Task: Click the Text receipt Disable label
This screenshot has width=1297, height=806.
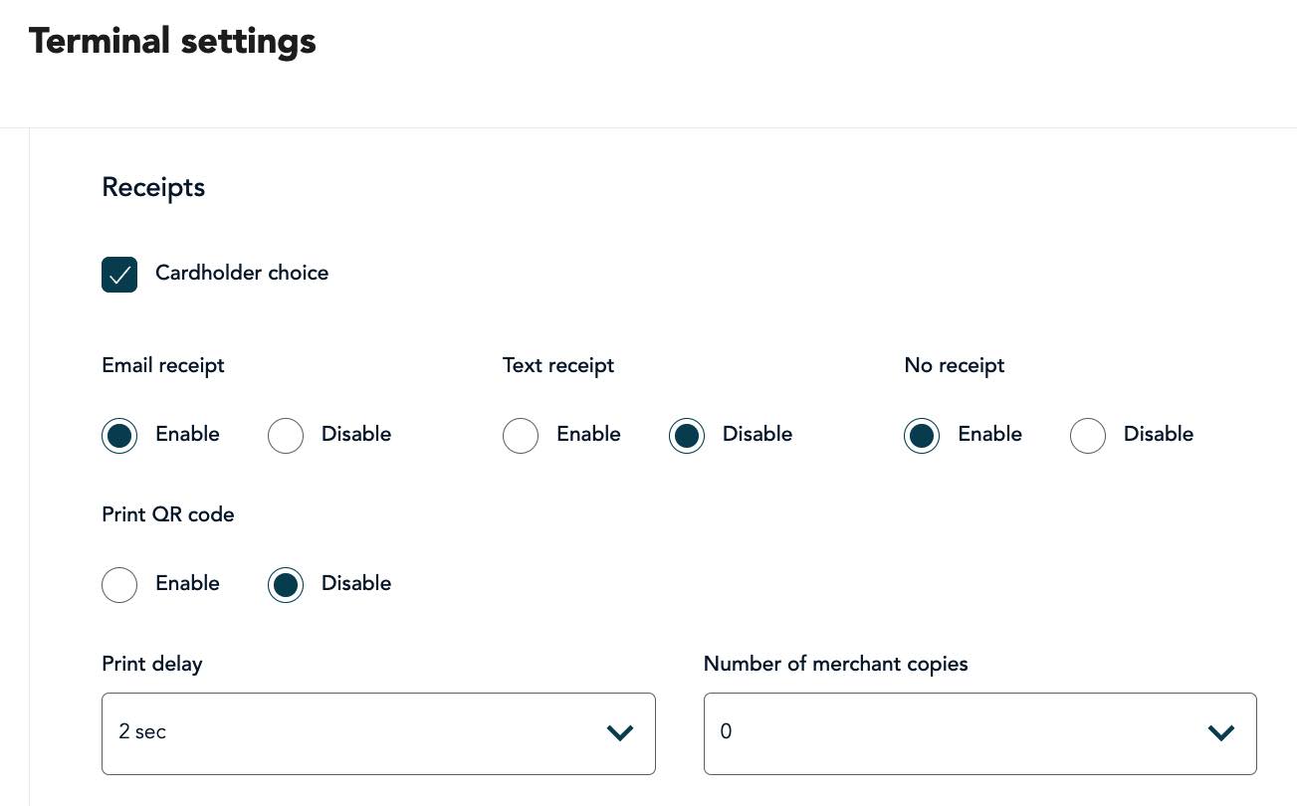Action: pyautogui.click(x=757, y=435)
